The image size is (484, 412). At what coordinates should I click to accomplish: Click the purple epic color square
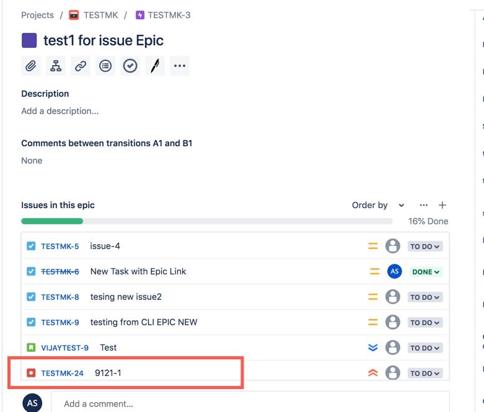click(29, 40)
